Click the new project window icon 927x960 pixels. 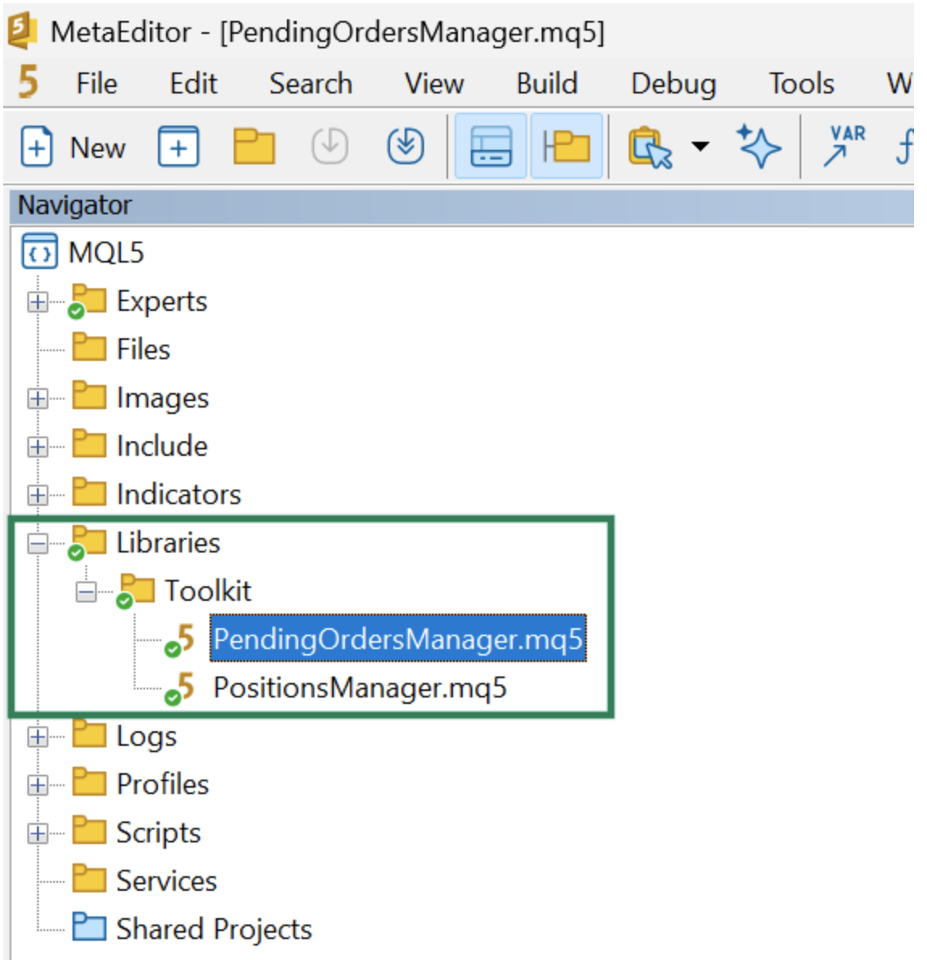[178, 147]
